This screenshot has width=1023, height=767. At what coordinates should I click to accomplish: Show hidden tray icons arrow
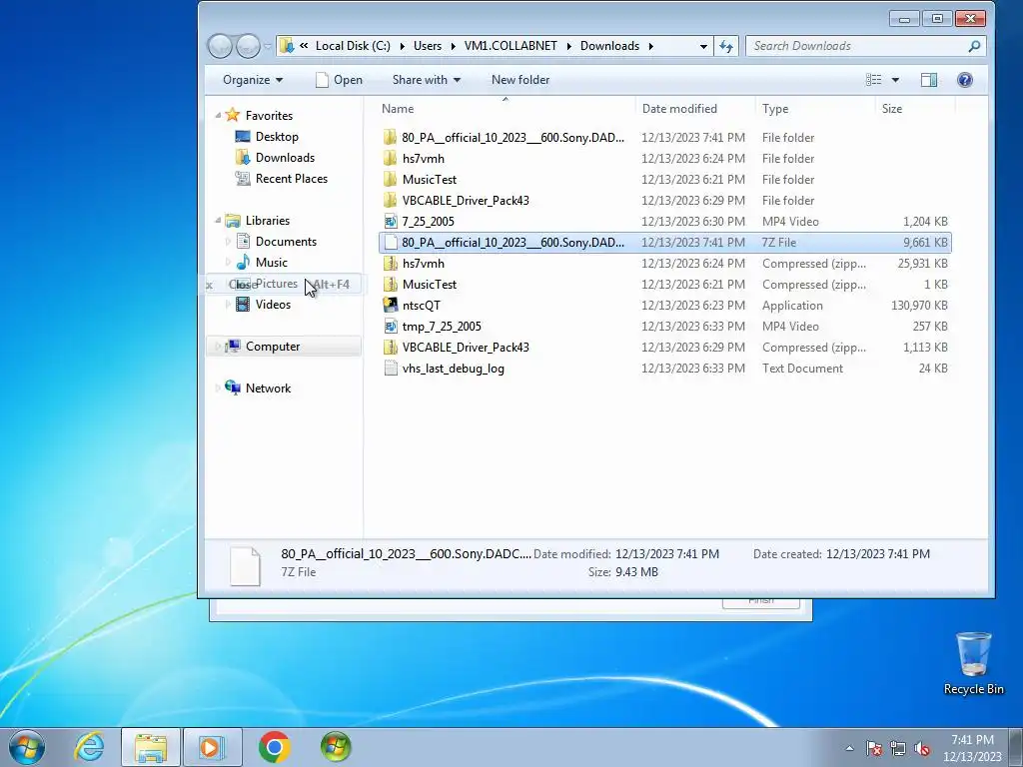[849, 748]
